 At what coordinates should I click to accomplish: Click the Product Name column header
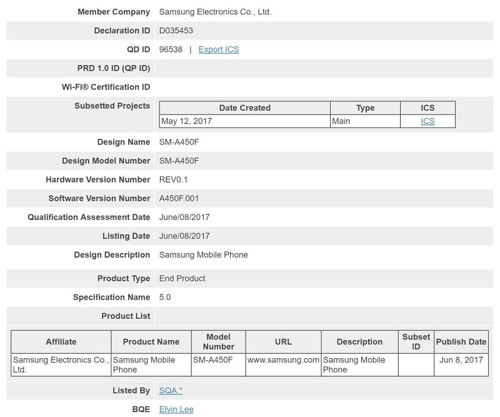151,342
